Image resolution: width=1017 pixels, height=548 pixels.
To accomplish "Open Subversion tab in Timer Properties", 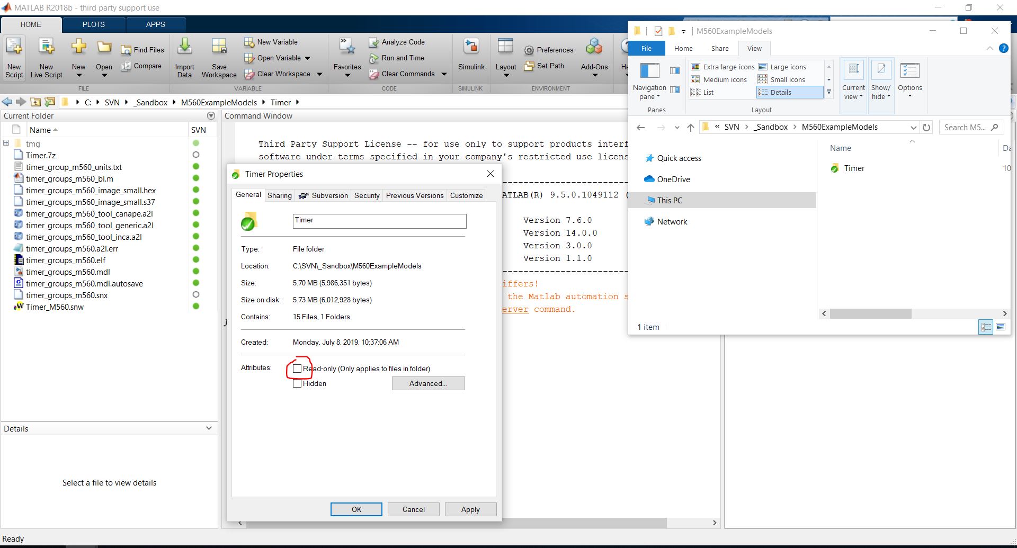I will [x=323, y=195].
